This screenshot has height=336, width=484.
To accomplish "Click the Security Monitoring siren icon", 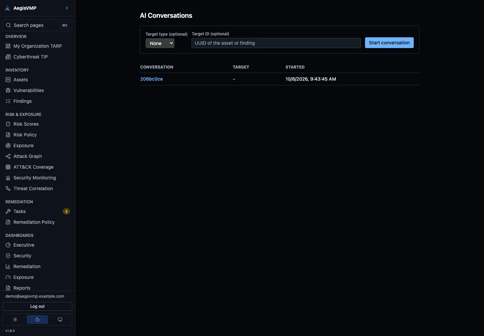I will [8, 178].
